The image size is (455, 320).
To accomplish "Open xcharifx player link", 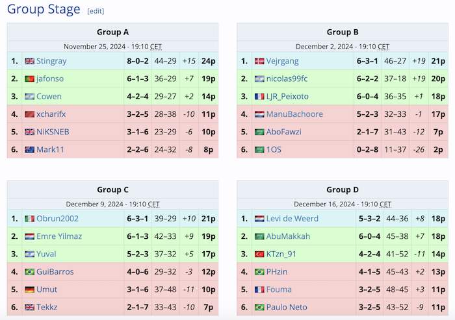I will point(51,114).
